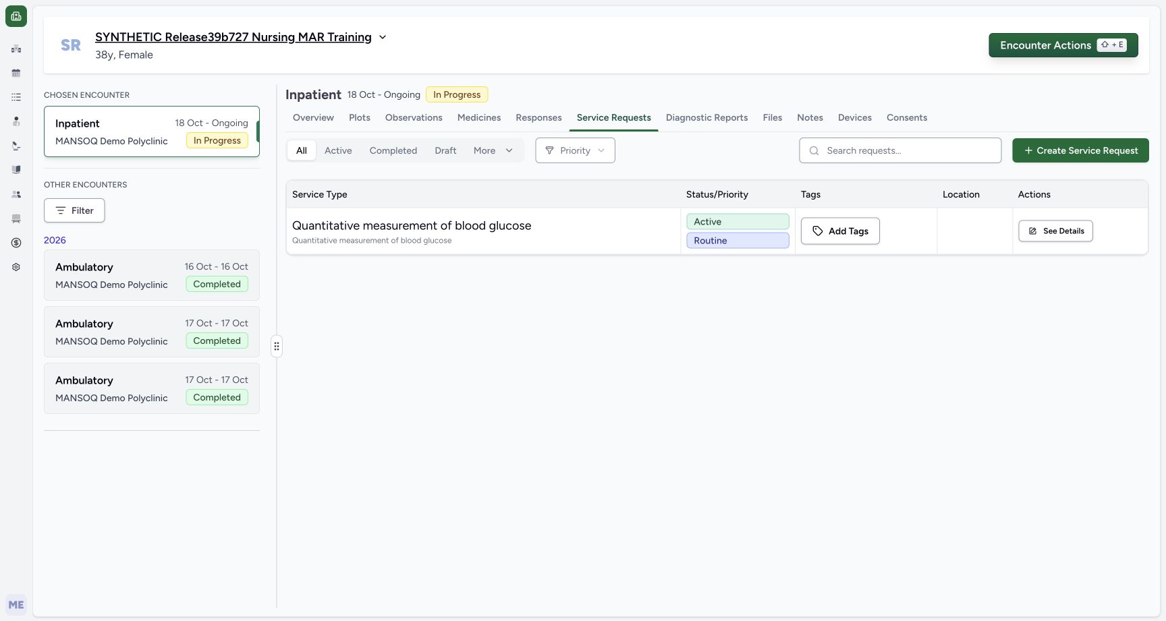Click the 'Routine' priority badge
Screen dimensions: 1166x621
pos(738,241)
